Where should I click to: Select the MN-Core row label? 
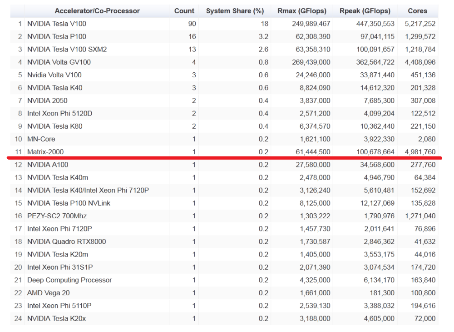(41, 139)
